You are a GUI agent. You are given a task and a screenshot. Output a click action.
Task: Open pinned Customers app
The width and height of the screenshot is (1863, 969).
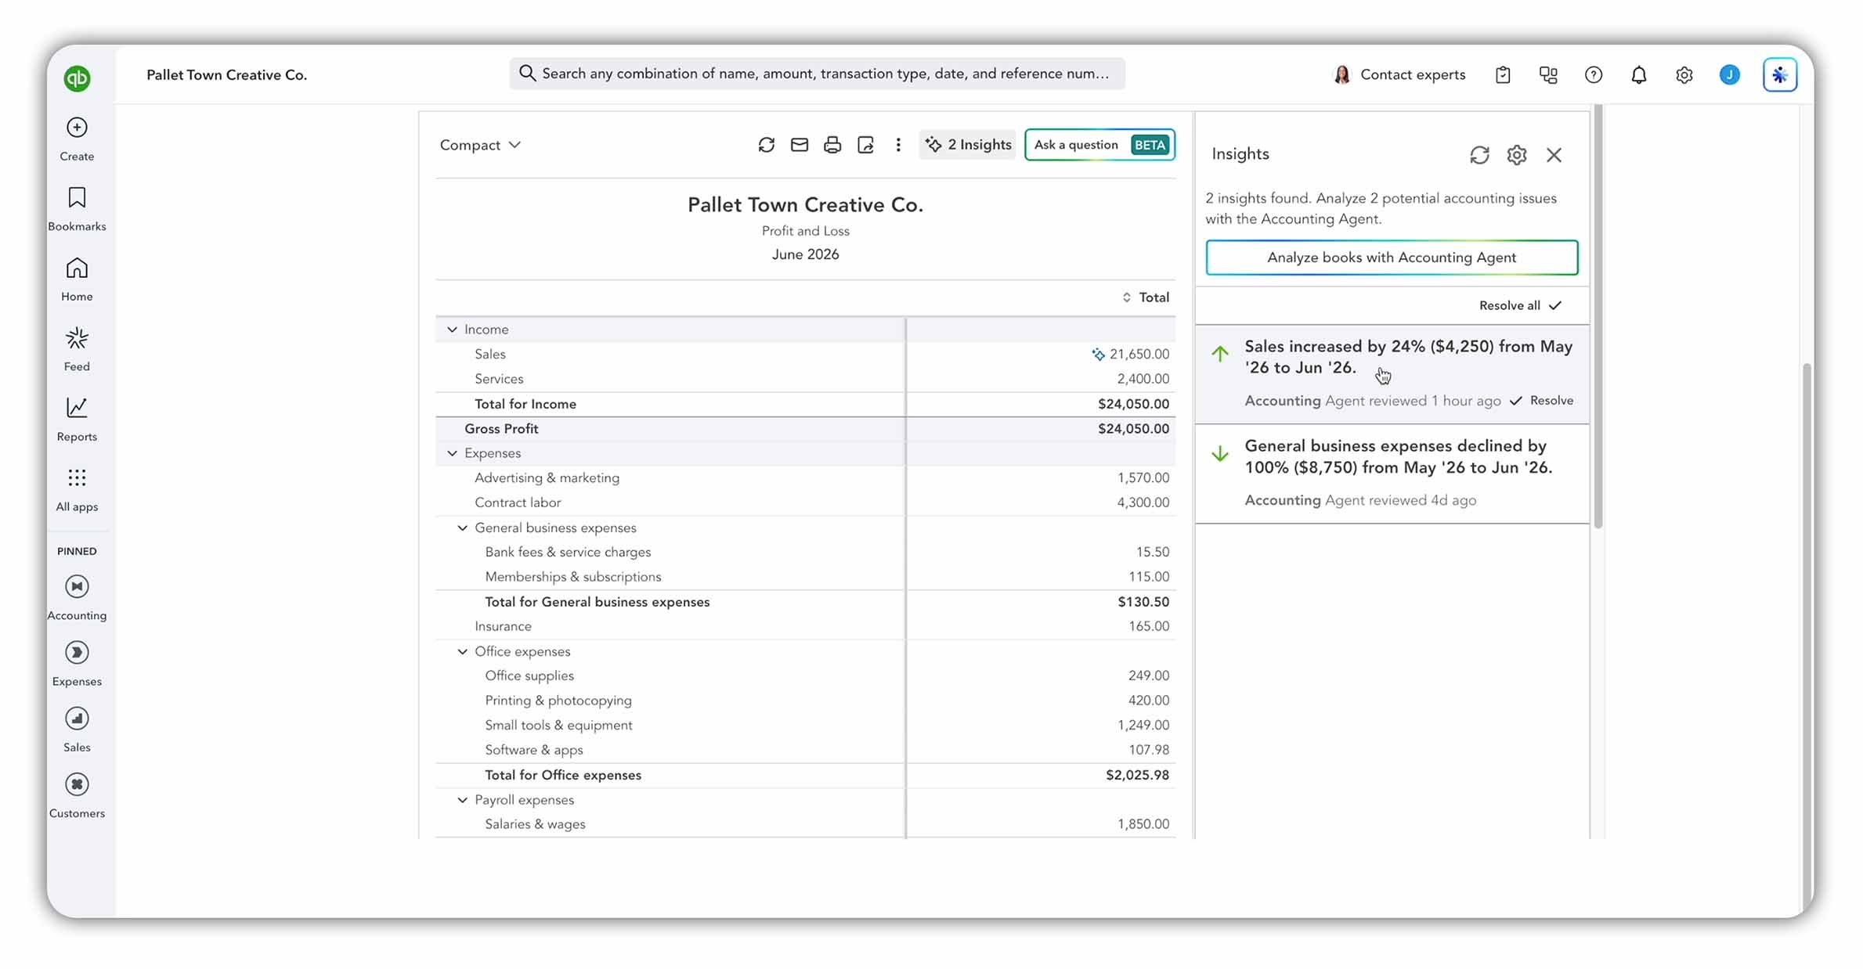[x=77, y=796]
